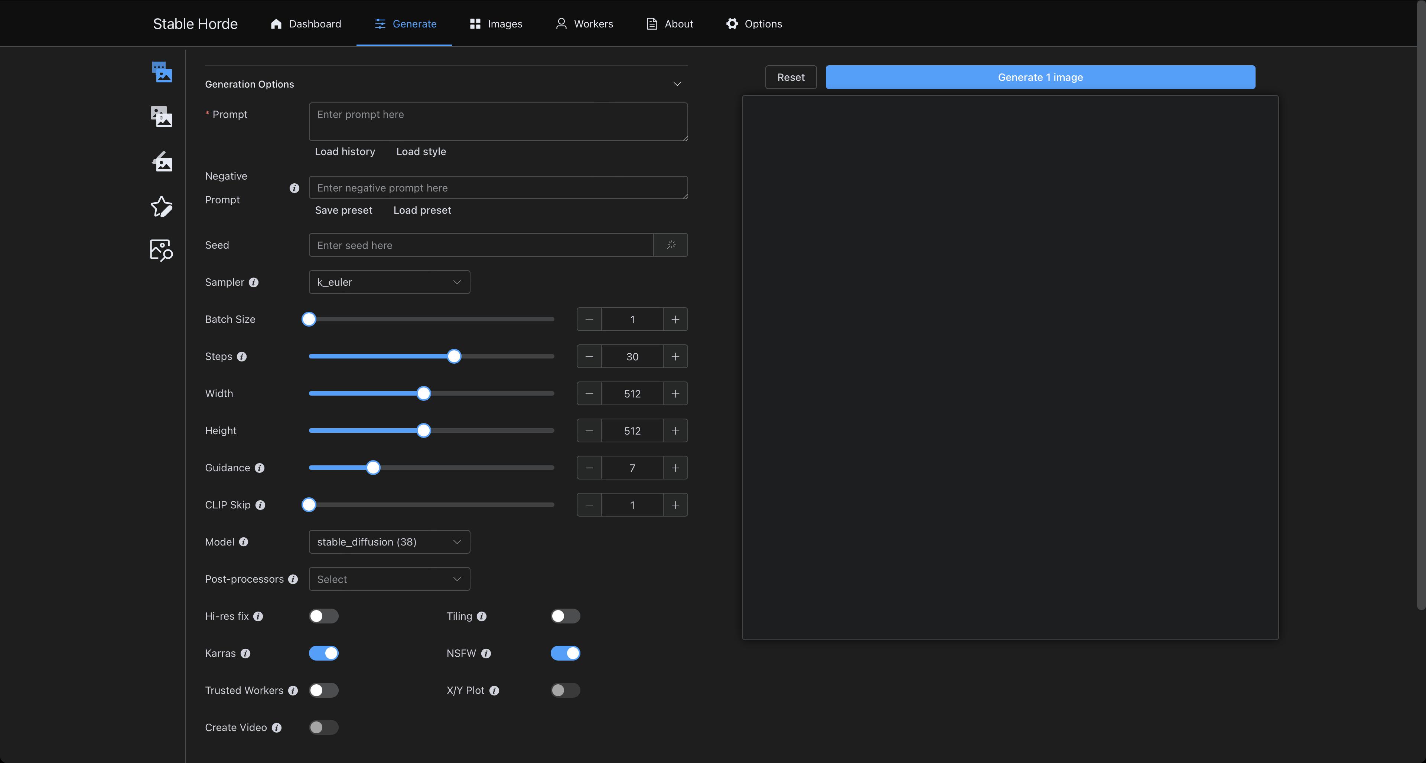Click the X/Y Plot info icon
Screen dimensions: 1426x763
494,691
